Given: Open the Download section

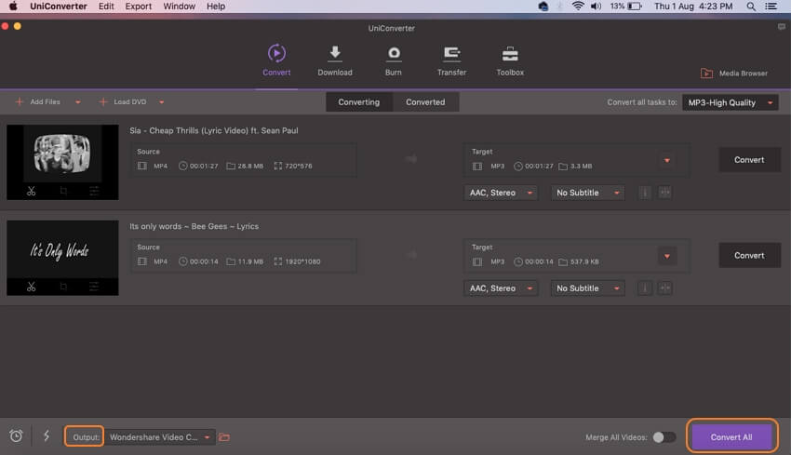Looking at the screenshot, I should tap(334, 60).
